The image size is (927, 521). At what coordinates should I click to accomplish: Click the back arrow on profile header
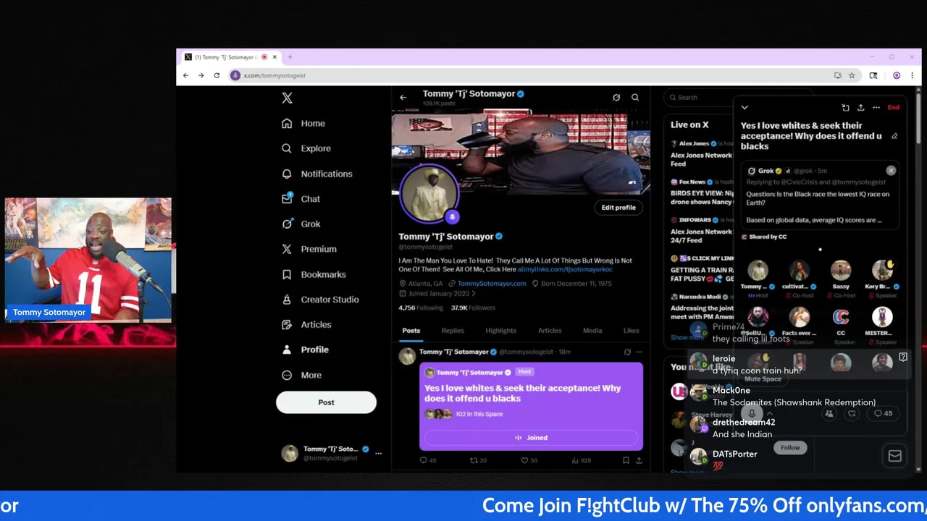pyautogui.click(x=403, y=97)
